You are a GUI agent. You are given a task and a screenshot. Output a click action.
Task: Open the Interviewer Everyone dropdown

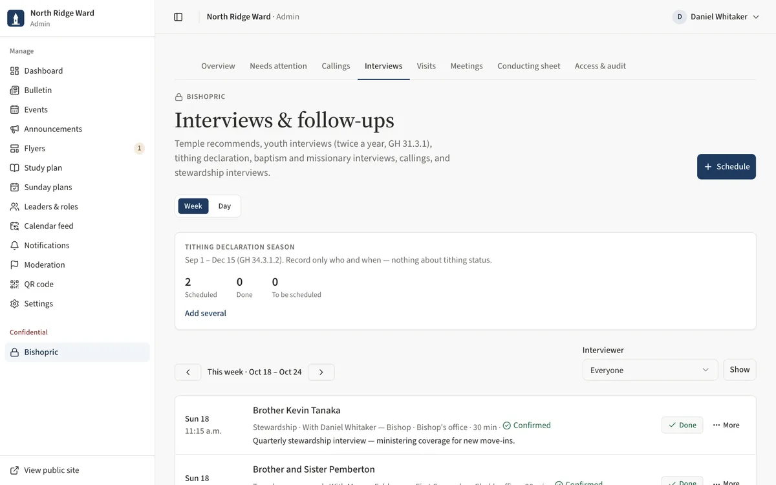(x=650, y=370)
